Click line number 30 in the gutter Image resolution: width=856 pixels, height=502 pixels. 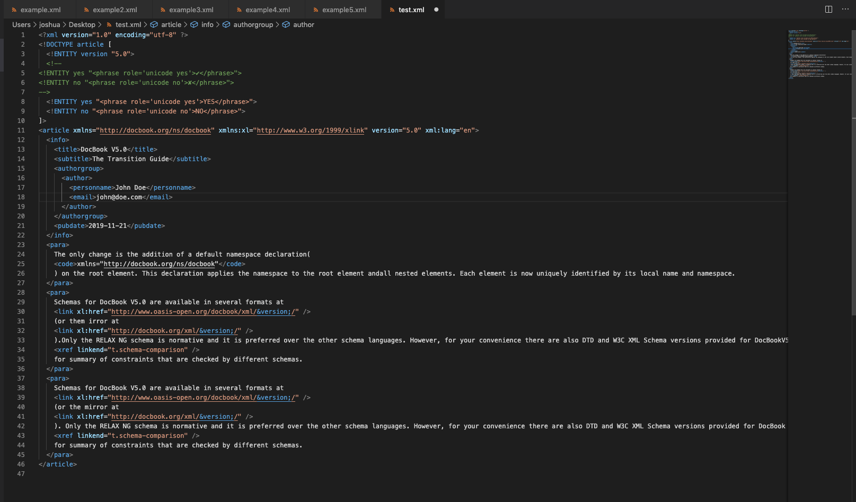tap(21, 311)
